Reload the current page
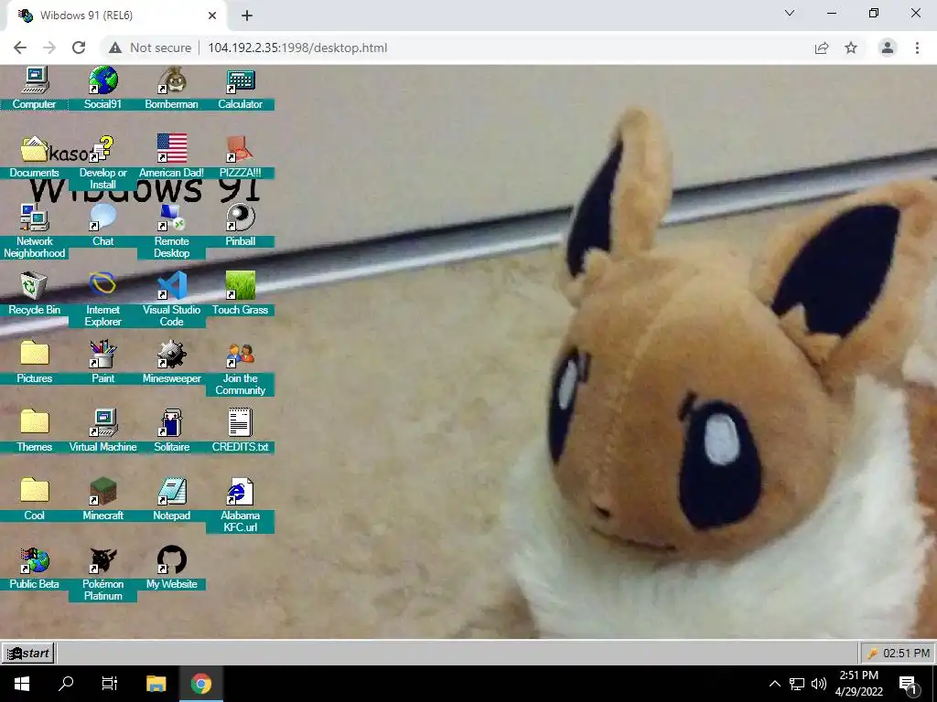The width and height of the screenshot is (937, 702). 79,48
